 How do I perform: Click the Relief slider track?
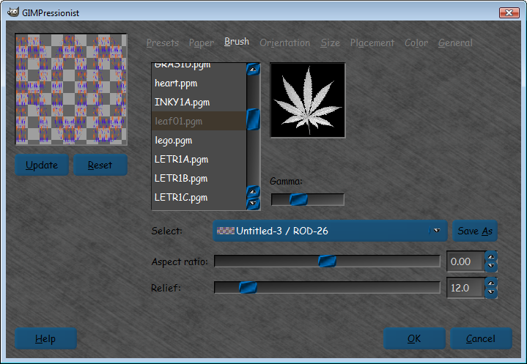tap(327, 287)
